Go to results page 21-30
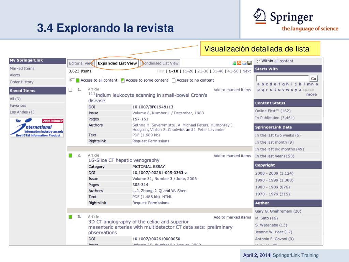This screenshot has height=262, width=349. 203,71
